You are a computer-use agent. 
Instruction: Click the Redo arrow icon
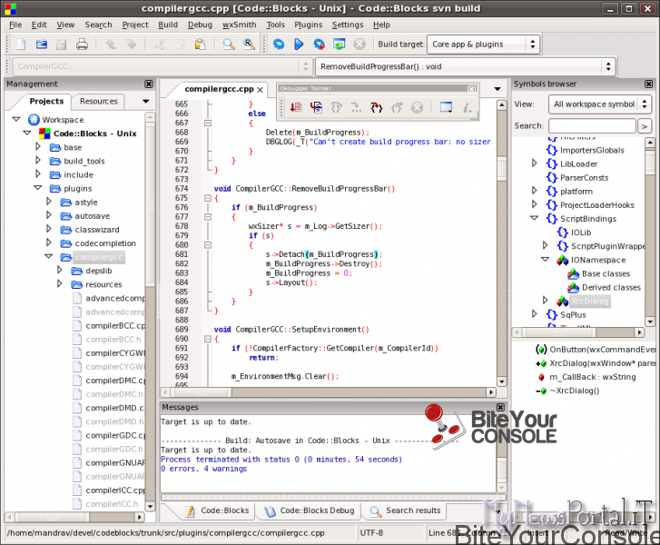tap(132, 45)
